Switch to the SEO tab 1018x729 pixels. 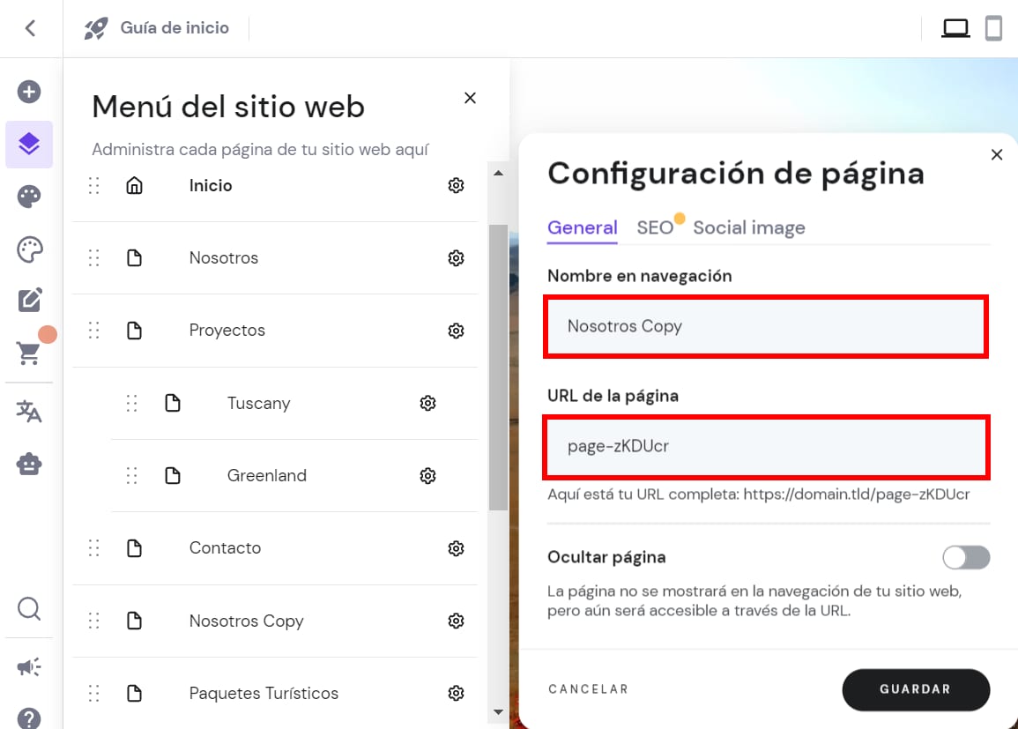click(655, 227)
